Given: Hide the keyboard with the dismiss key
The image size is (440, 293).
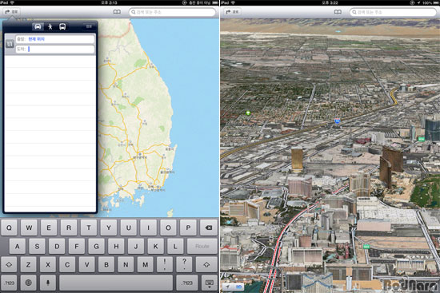Looking at the screenshot, I should click(x=209, y=283).
